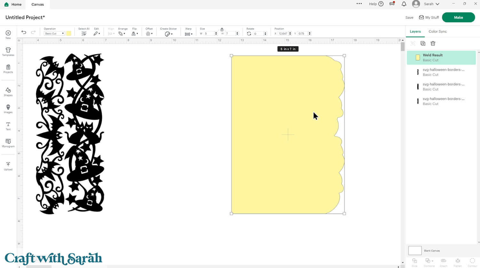480x268 pixels.
Task: Go to the Home tab
Action: point(13,4)
